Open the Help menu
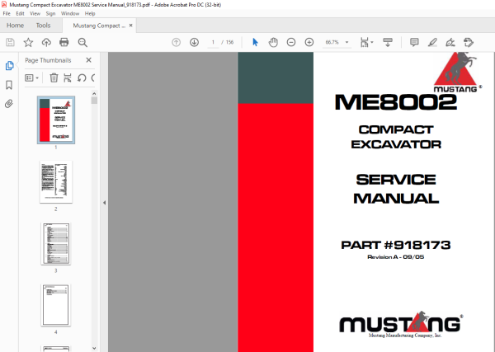 (90, 13)
